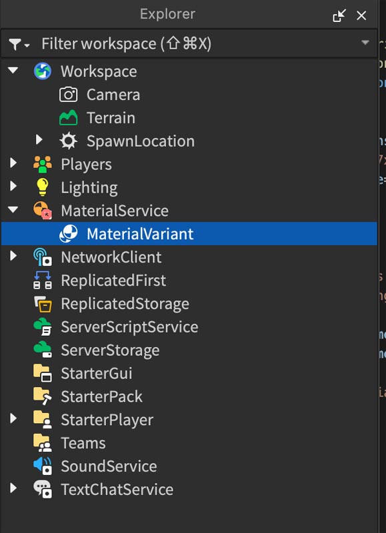The height and width of the screenshot is (533, 386).
Task: Collapse the MaterialService node
Action: (x=13, y=210)
